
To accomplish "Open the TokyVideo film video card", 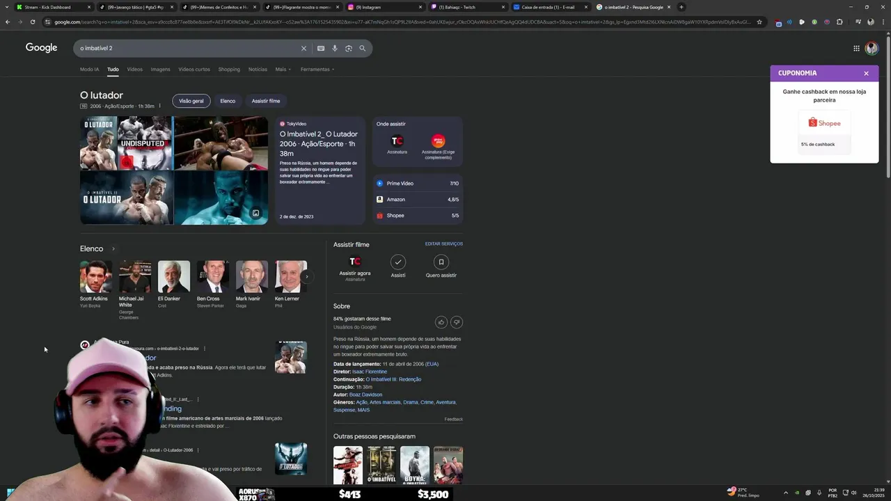I will pos(320,170).
